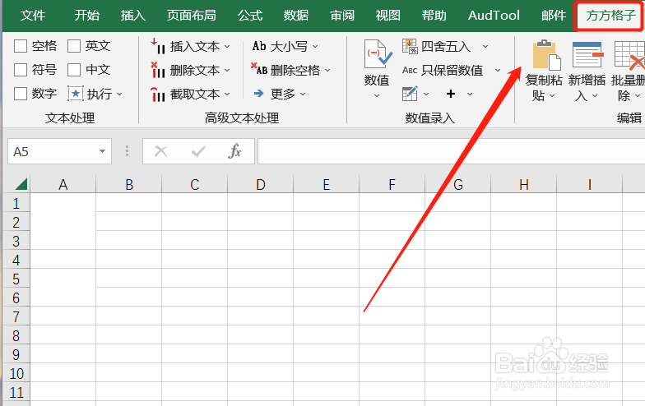Image resolution: width=645 pixels, height=406 pixels.
Task: Click the plus sign icon in 数值录入
Action: [451, 94]
